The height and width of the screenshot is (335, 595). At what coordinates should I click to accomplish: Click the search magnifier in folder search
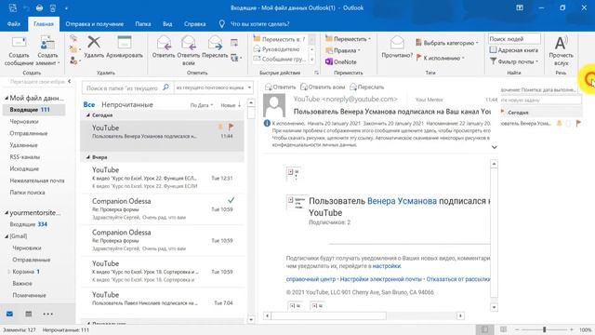click(165, 87)
